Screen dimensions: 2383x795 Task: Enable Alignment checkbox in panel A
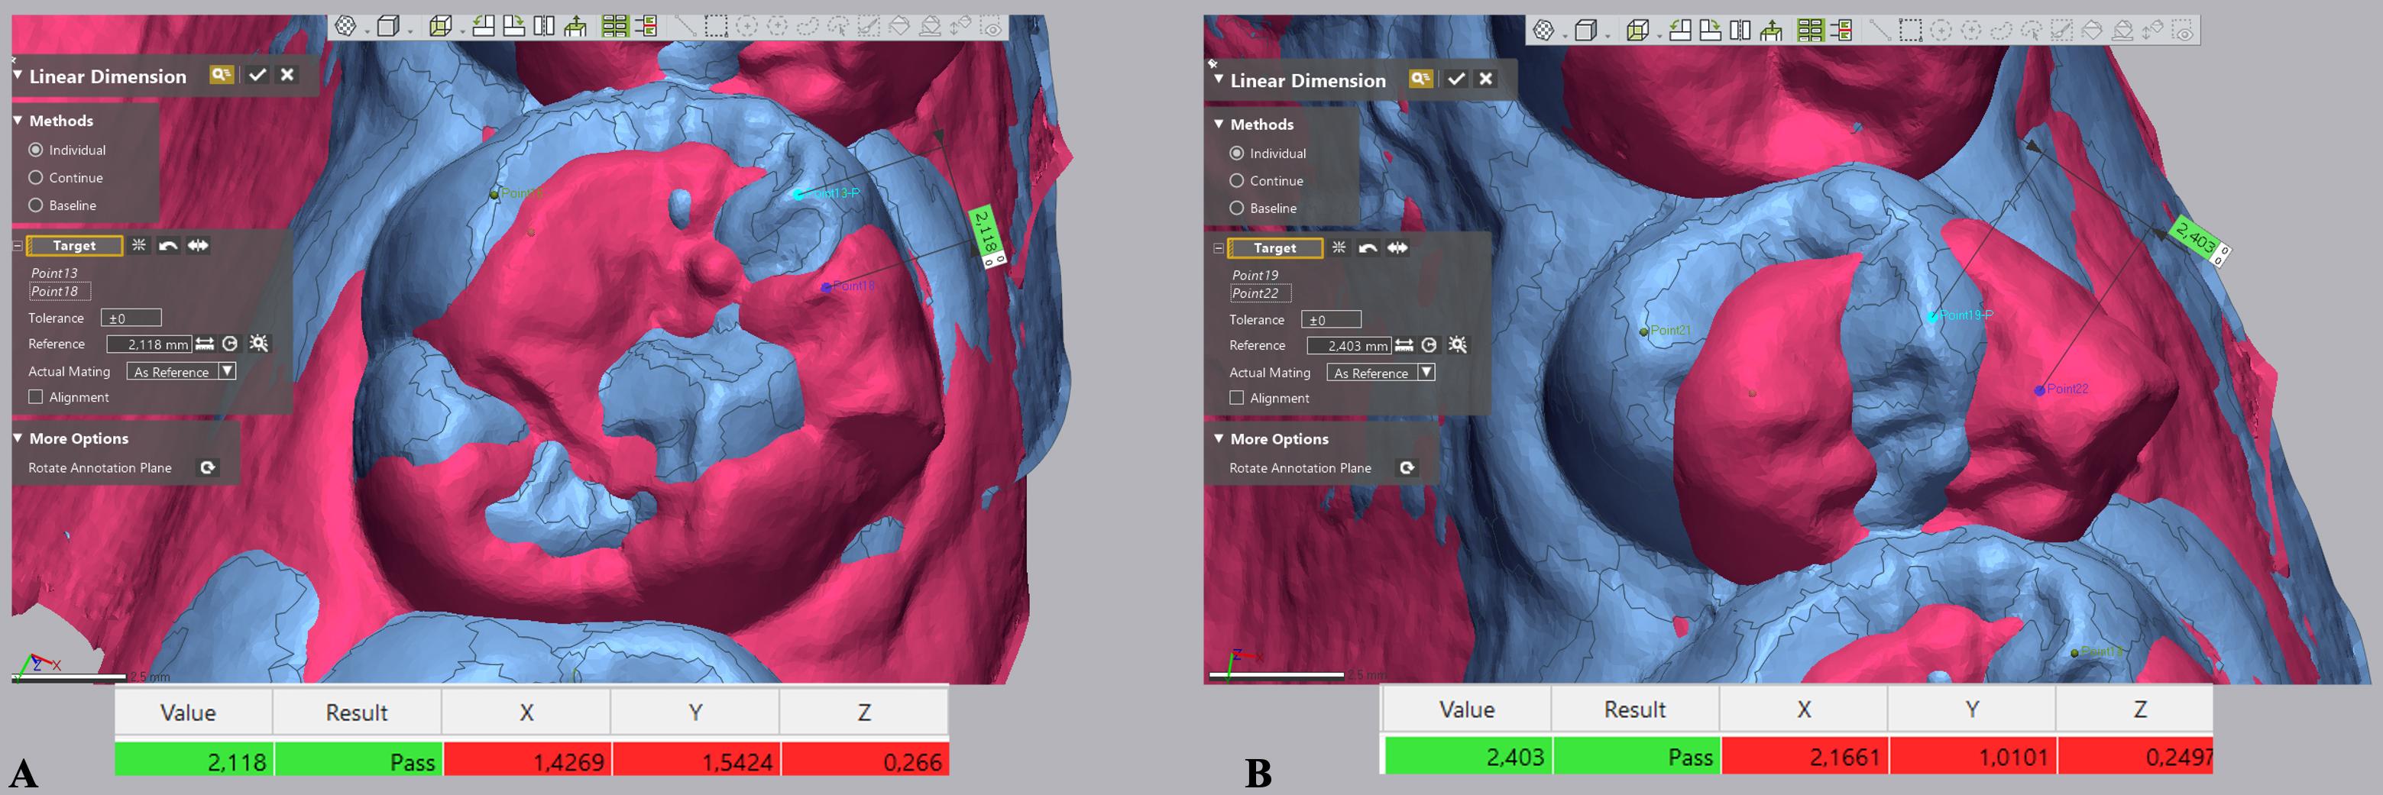pos(36,396)
